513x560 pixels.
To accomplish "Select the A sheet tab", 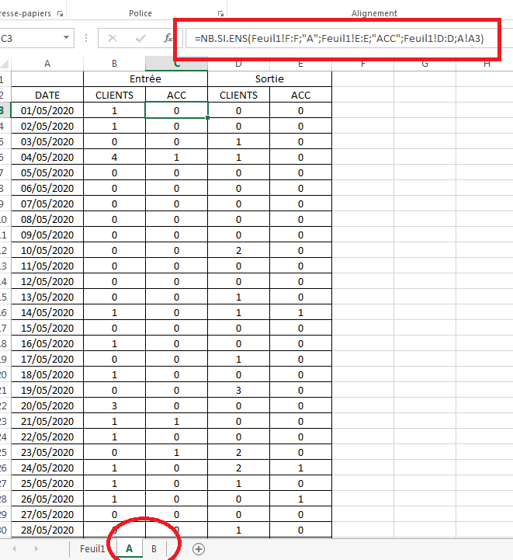I will pyautogui.click(x=129, y=548).
